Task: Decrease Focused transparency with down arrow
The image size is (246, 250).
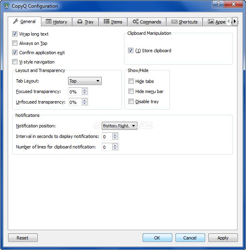Action: (x=85, y=93)
